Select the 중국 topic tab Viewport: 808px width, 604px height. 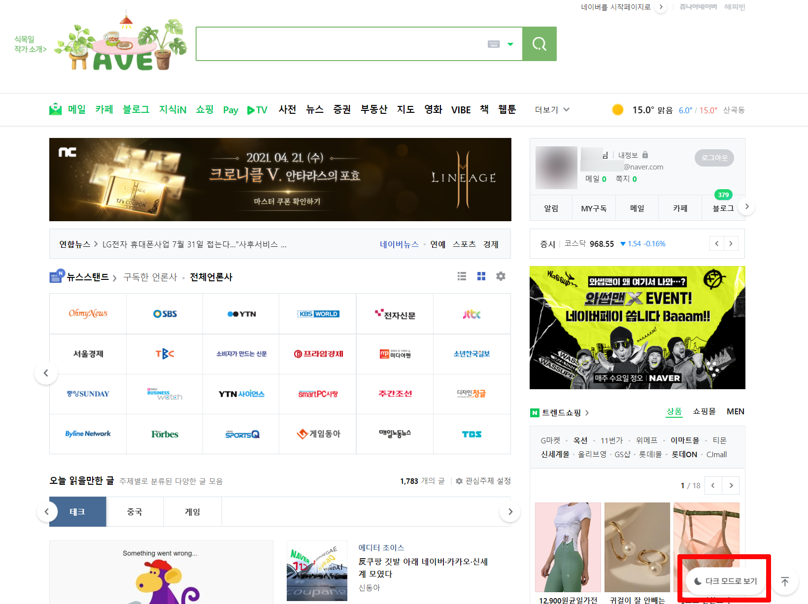tap(135, 512)
